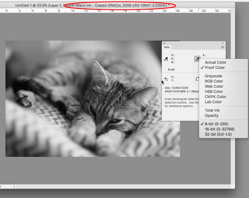This screenshot has width=249, height=198.
Task: Click the vertical scrollbar on right edge
Action: click(233, 99)
